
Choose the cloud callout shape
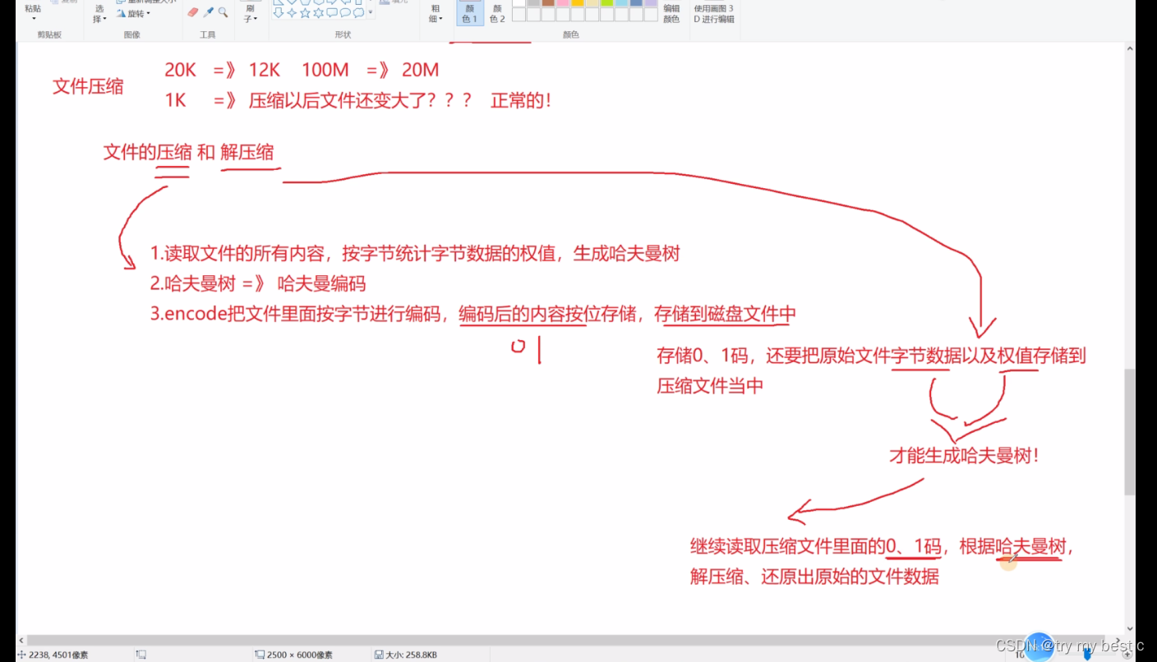click(x=358, y=12)
